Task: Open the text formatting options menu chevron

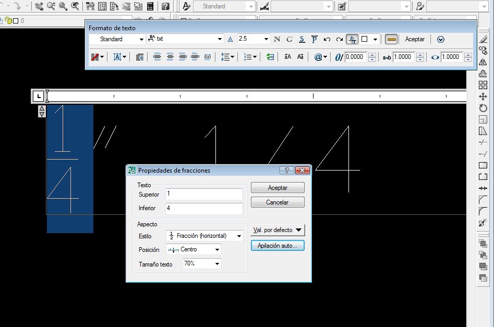Action: pos(441,39)
